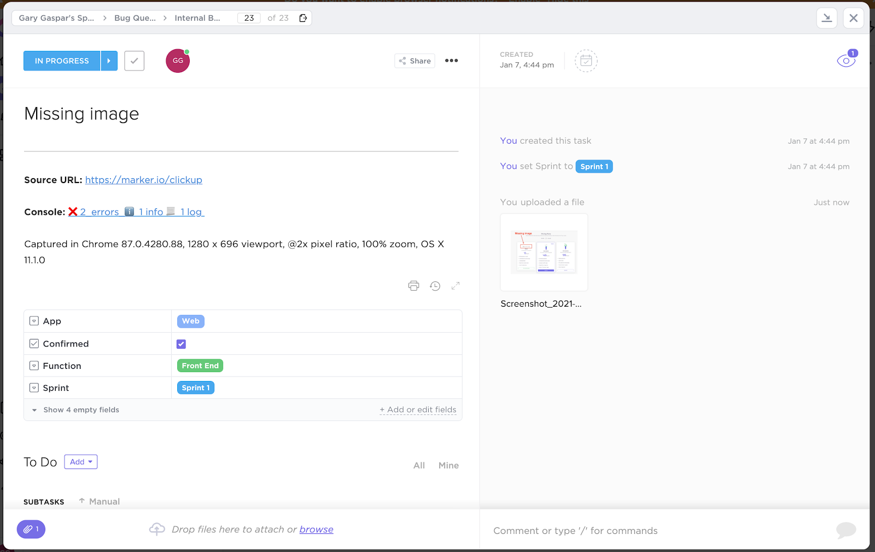Open the task ellipsis options menu
875x552 pixels.
(451, 61)
